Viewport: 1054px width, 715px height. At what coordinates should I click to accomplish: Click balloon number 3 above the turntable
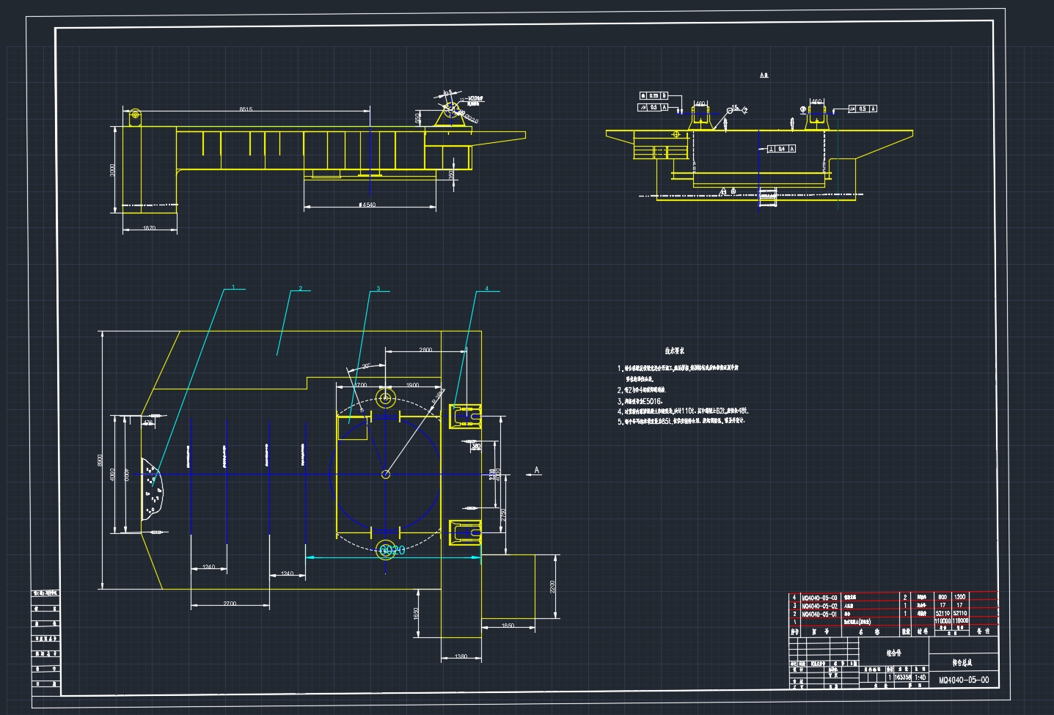[378, 287]
